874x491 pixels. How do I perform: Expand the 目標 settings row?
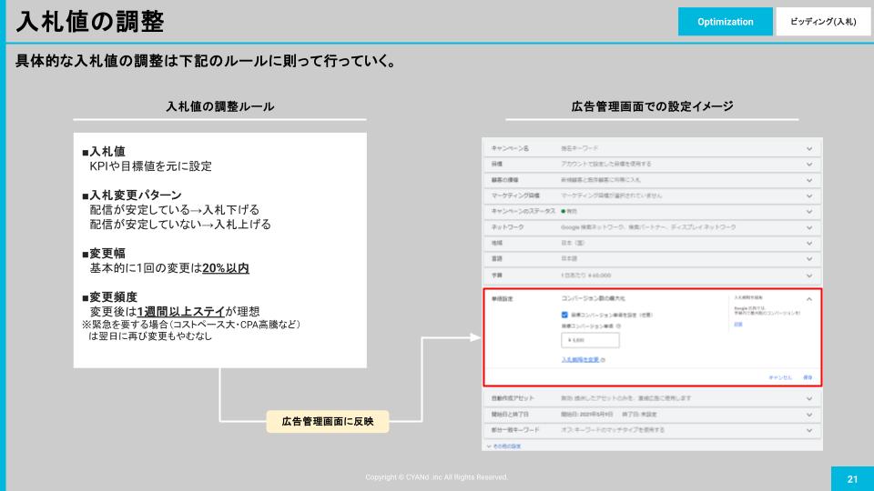click(808, 164)
